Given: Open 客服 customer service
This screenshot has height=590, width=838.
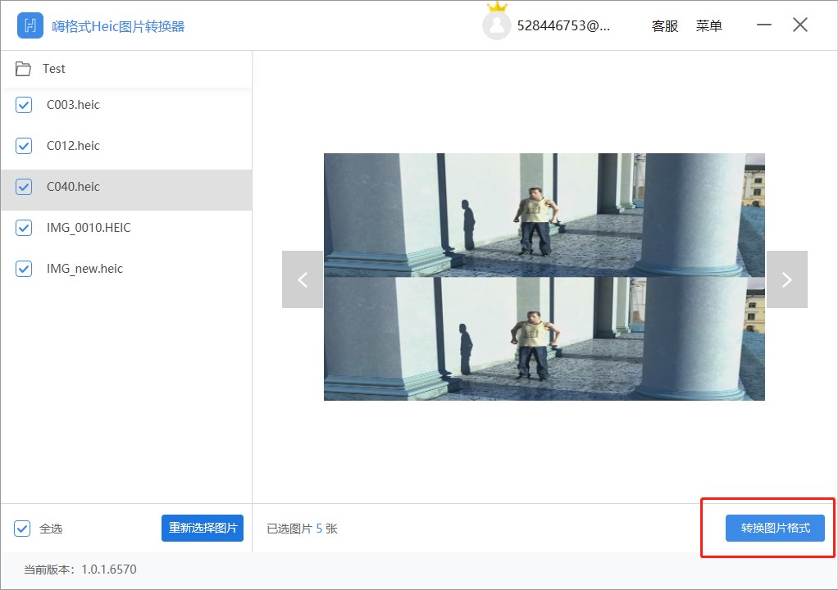Looking at the screenshot, I should click(x=664, y=25).
